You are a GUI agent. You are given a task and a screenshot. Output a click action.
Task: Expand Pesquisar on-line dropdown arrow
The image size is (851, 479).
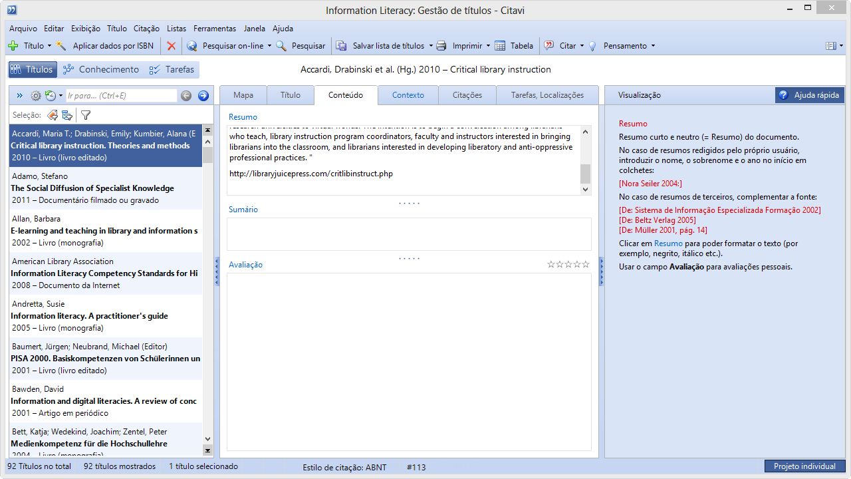point(269,46)
